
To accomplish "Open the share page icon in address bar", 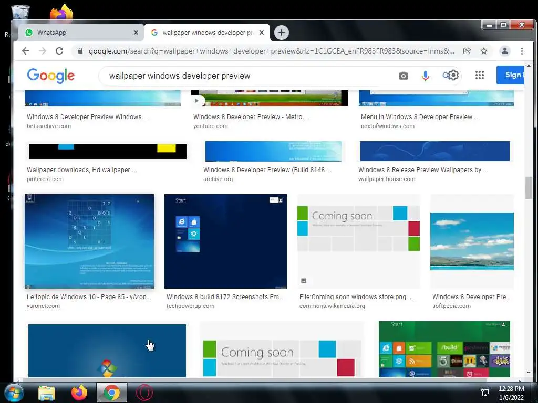I will (x=467, y=51).
